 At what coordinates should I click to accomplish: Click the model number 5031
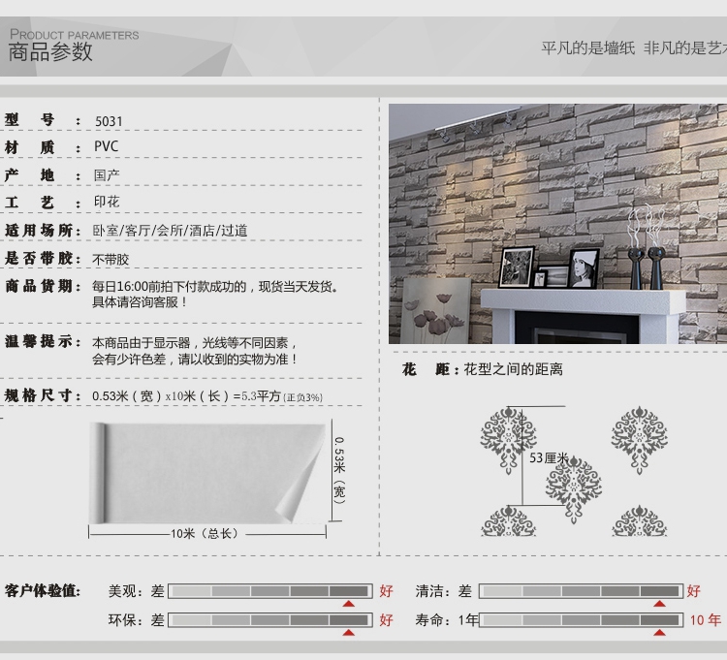click(109, 121)
